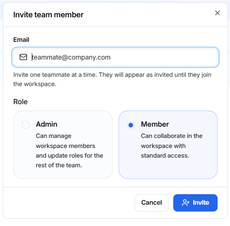Click the Role section heading
The image size is (230, 226).
coord(21,102)
